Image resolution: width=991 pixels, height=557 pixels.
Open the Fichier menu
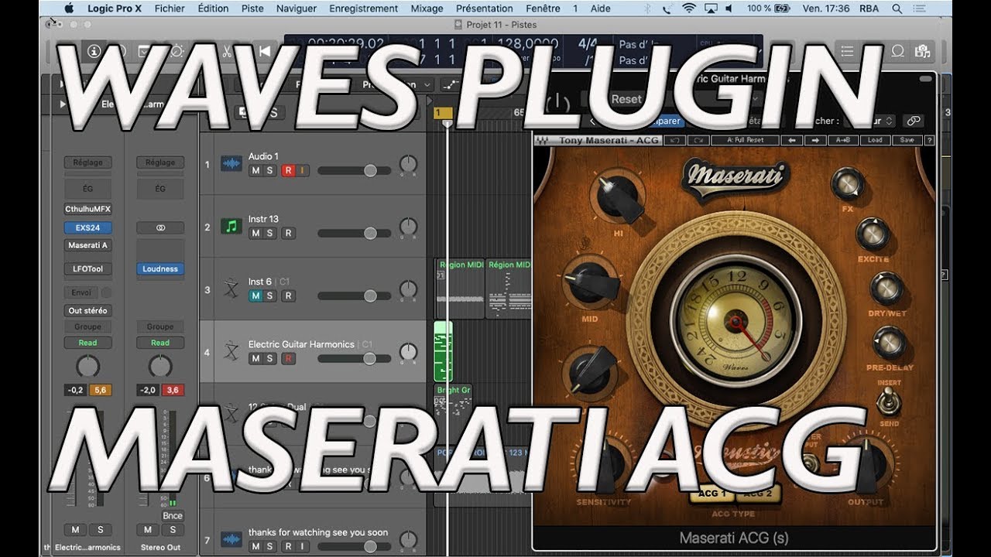click(170, 9)
